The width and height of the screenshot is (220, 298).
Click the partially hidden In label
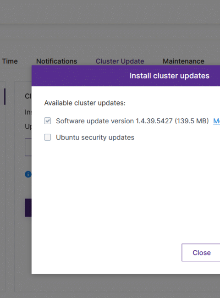tap(28, 112)
